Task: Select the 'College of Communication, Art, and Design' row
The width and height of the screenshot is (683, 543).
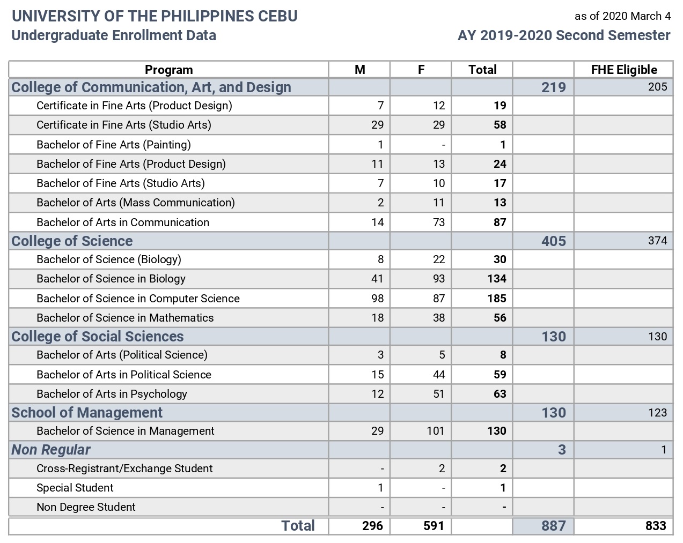Action: coord(341,87)
